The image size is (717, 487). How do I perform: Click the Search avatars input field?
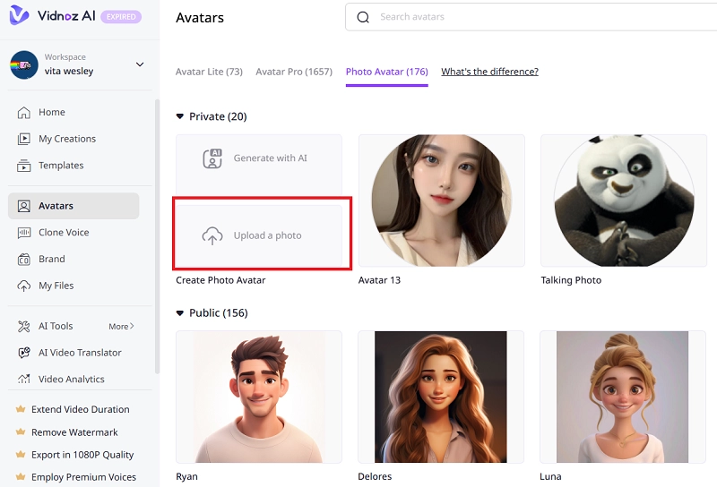coord(531,17)
